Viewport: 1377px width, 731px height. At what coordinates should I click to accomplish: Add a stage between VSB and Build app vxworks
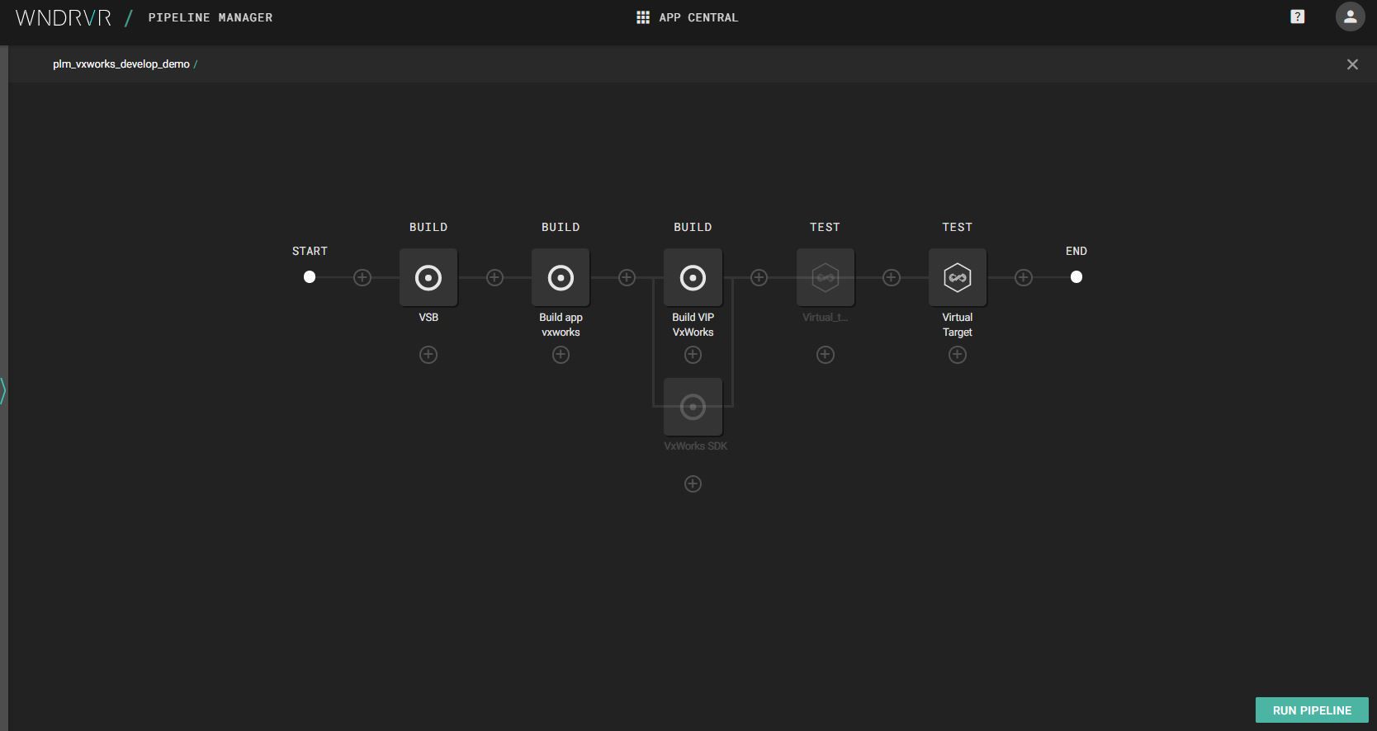[x=494, y=277]
